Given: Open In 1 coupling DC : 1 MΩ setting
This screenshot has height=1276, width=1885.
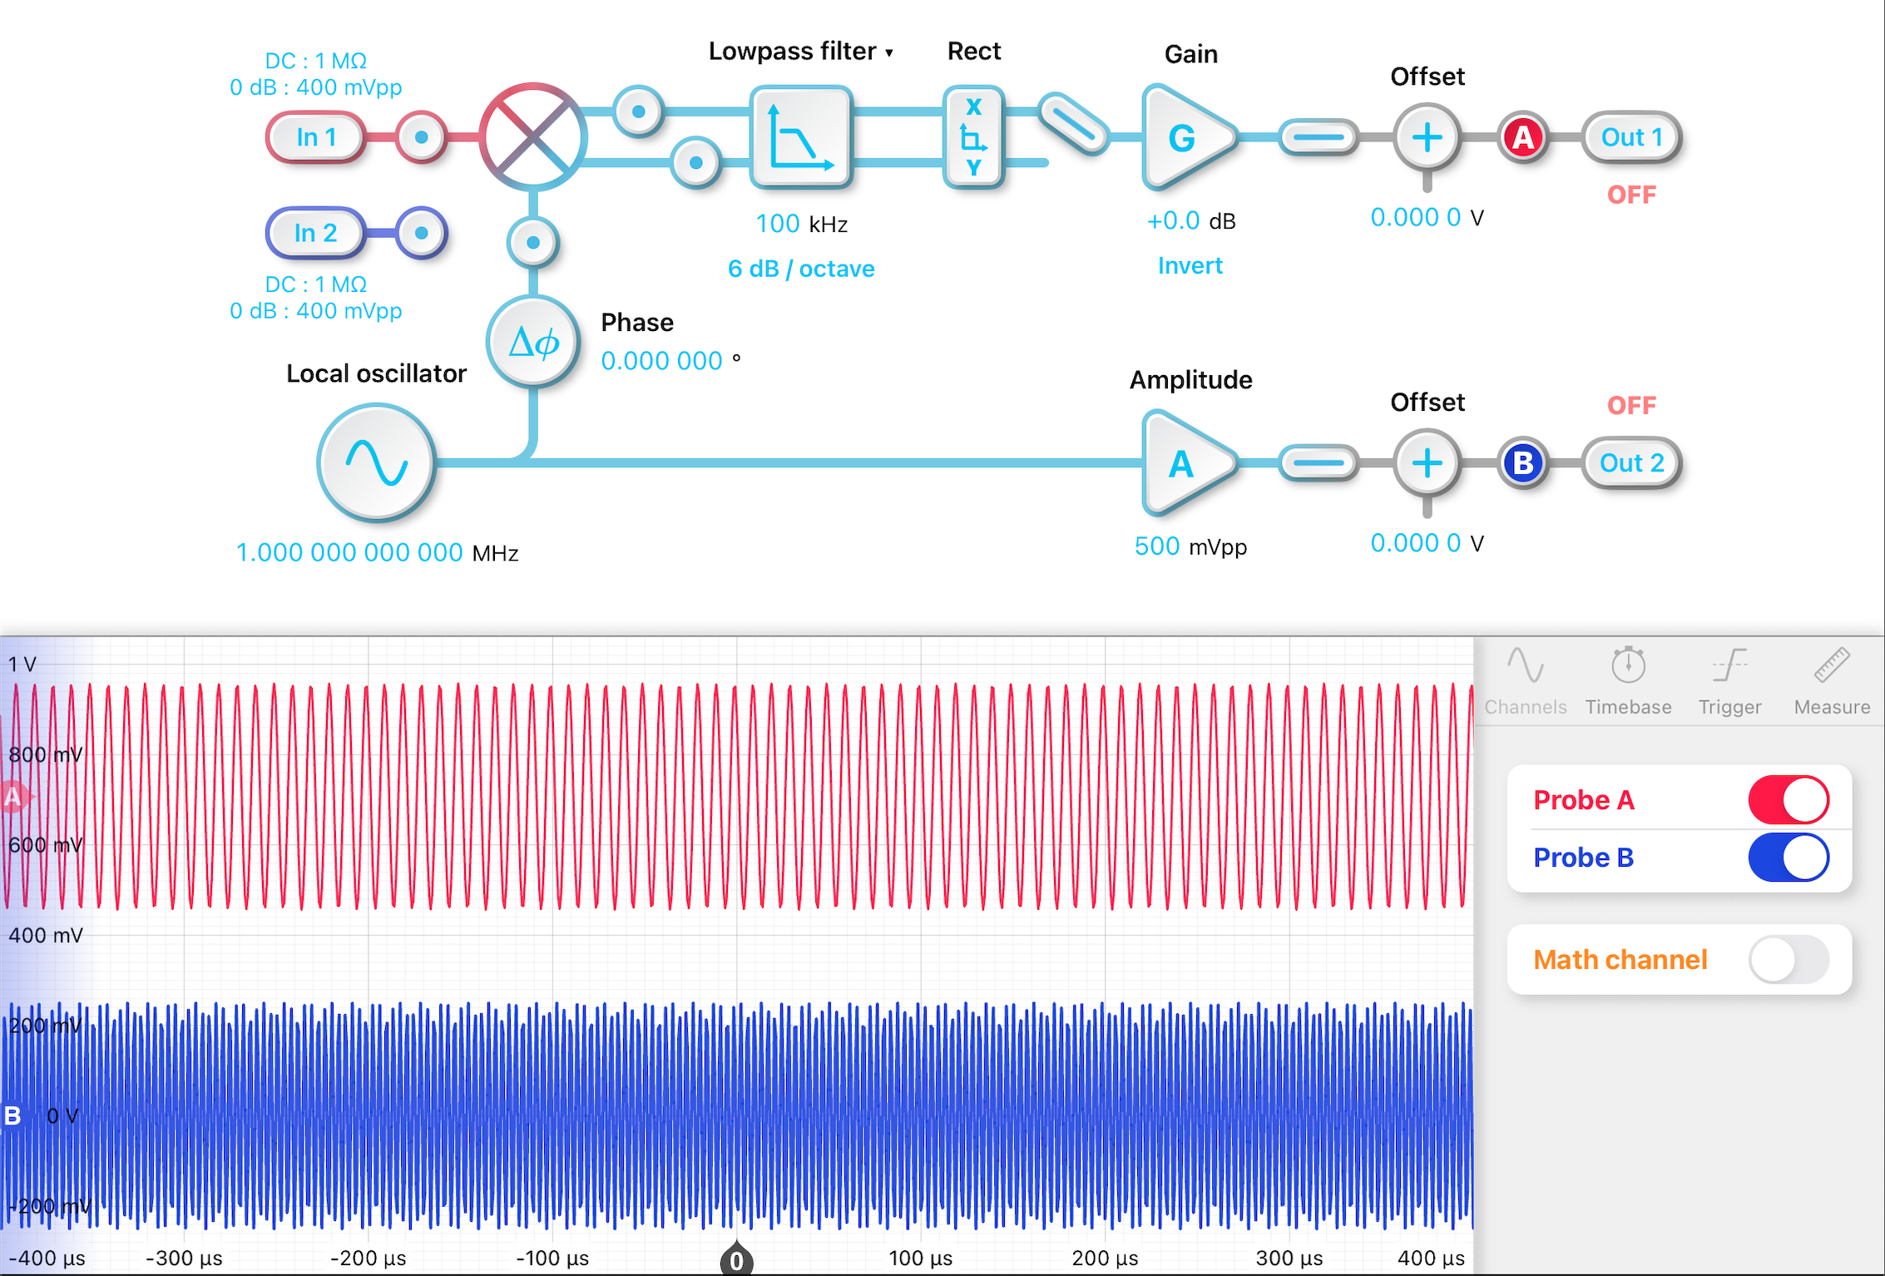Looking at the screenshot, I should (x=315, y=61).
